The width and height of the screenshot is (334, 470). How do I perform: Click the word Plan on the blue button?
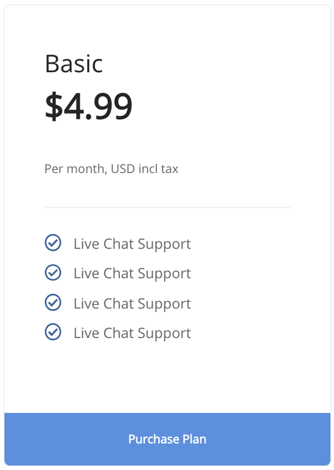coord(194,439)
